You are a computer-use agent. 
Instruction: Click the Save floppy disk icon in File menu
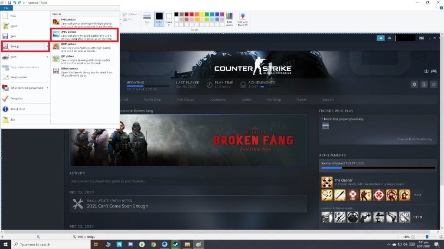5,36
